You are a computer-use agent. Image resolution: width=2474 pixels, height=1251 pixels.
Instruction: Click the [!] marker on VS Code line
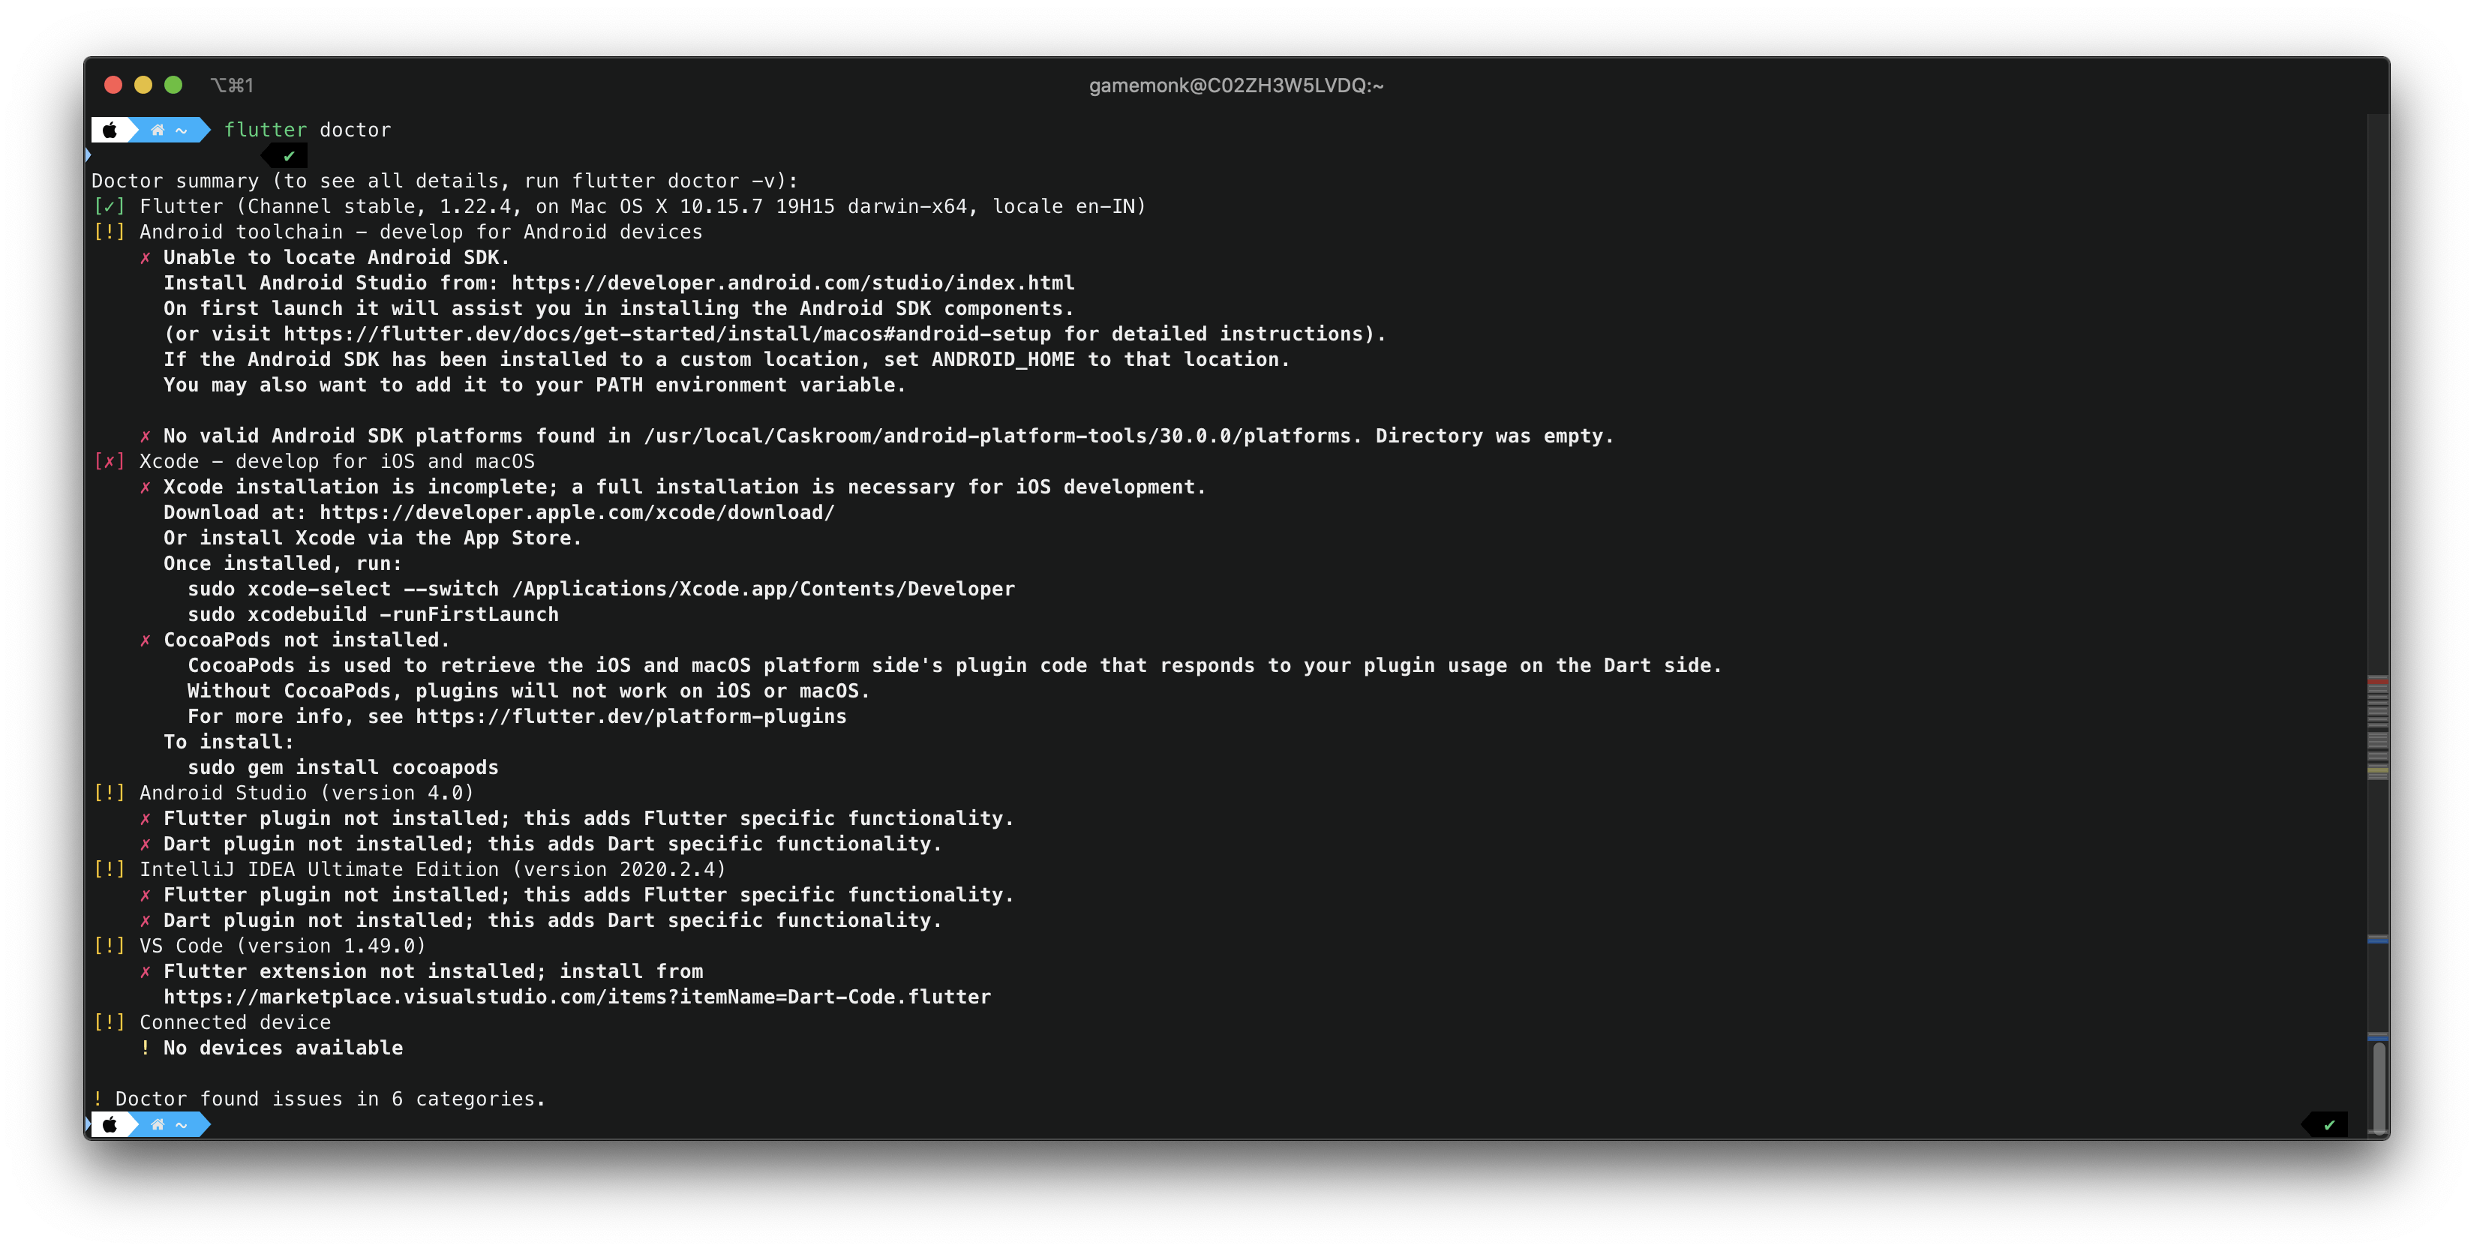pyautogui.click(x=110, y=946)
